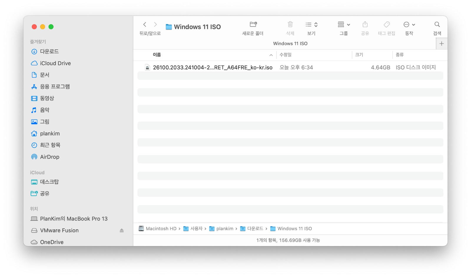Add a new tab with plus button
Image resolution: width=471 pixels, height=277 pixels.
click(x=442, y=44)
